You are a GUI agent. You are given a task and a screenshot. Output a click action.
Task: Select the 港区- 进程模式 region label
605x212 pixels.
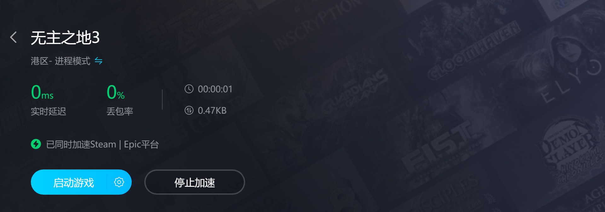[60, 61]
